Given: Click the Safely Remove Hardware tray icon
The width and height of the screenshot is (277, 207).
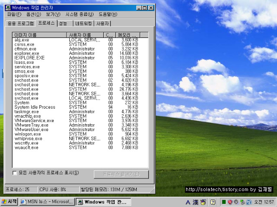Looking at the screenshot, I should [242, 202].
